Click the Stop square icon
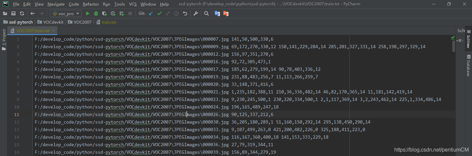The width and height of the screenshot is (472, 156). coord(130,13)
